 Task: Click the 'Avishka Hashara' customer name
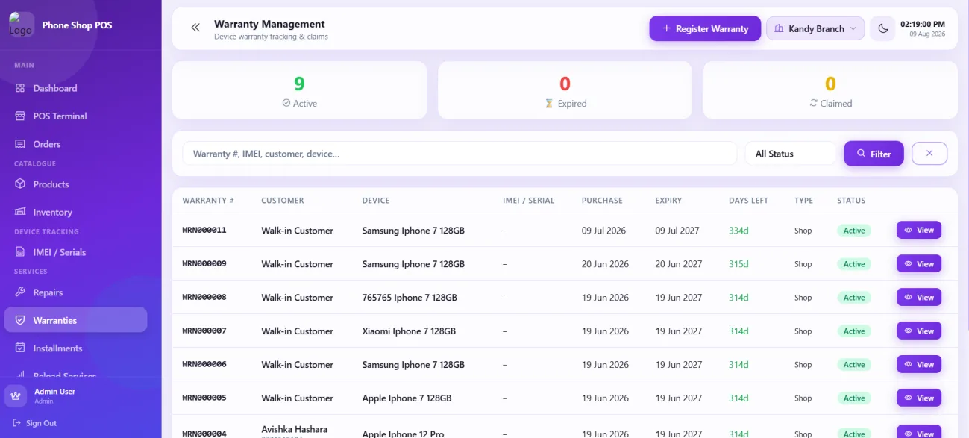pos(294,429)
